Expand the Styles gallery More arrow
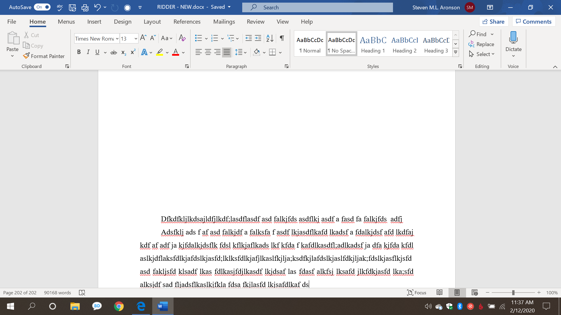The width and height of the screenshot is (561, 315). click(x=456, y=52)
